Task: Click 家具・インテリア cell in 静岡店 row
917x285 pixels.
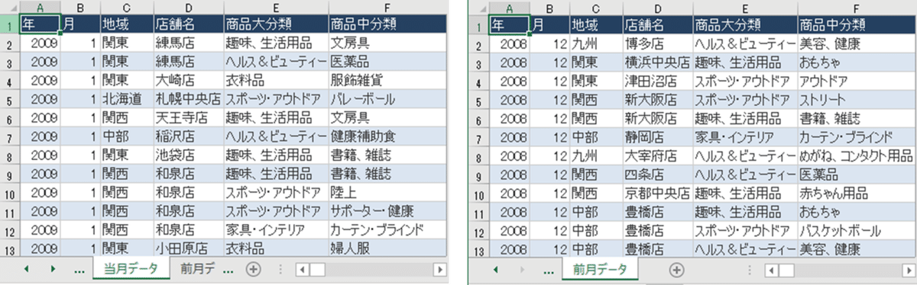Action: point(744,136)
